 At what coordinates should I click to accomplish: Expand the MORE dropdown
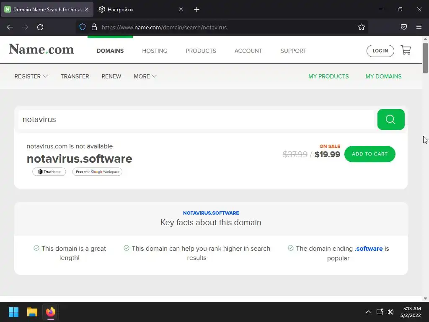[145, 76]
